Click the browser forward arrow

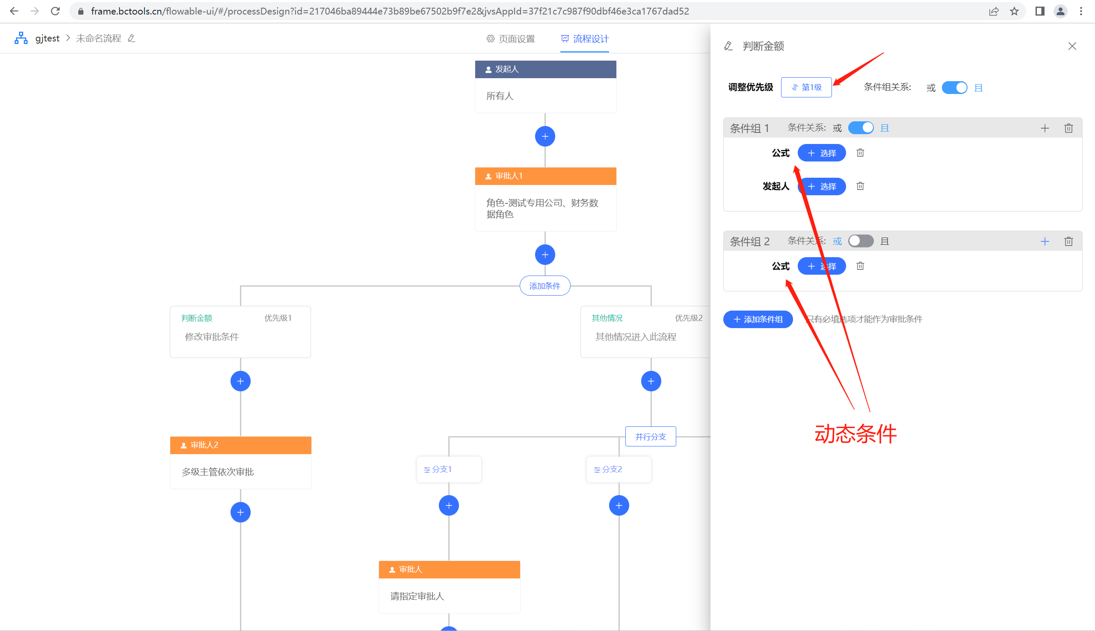(x=35, y=11)
